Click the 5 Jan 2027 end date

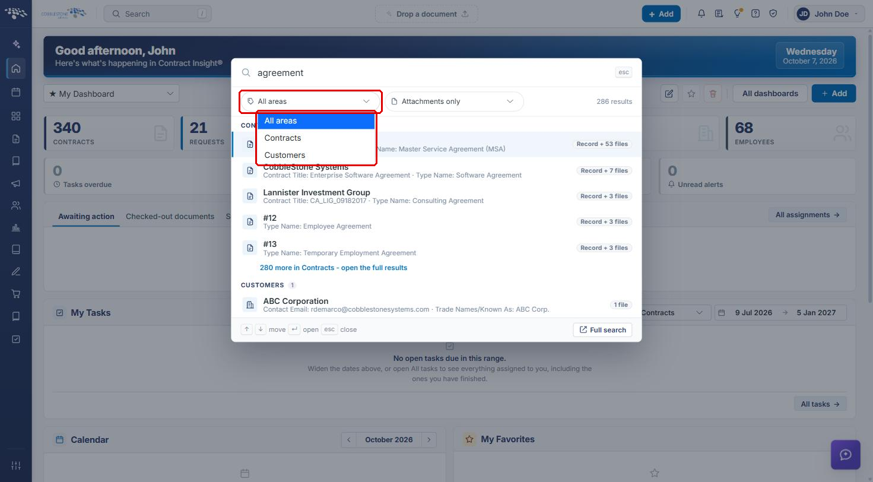pyautogui.click(x=816, y=313)
